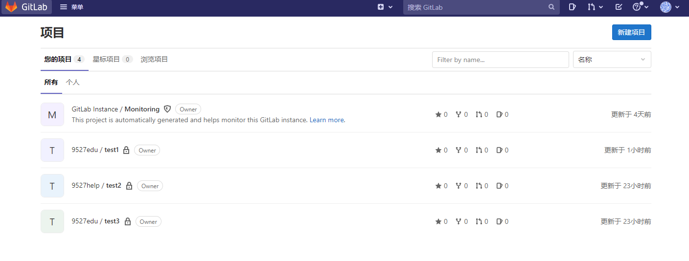689x261 pixels.
Task: Expand the merge requests dropdown in the navbar
Action: point(596,7)
